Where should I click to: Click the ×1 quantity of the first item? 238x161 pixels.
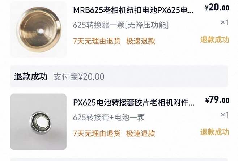click(225, 22)
